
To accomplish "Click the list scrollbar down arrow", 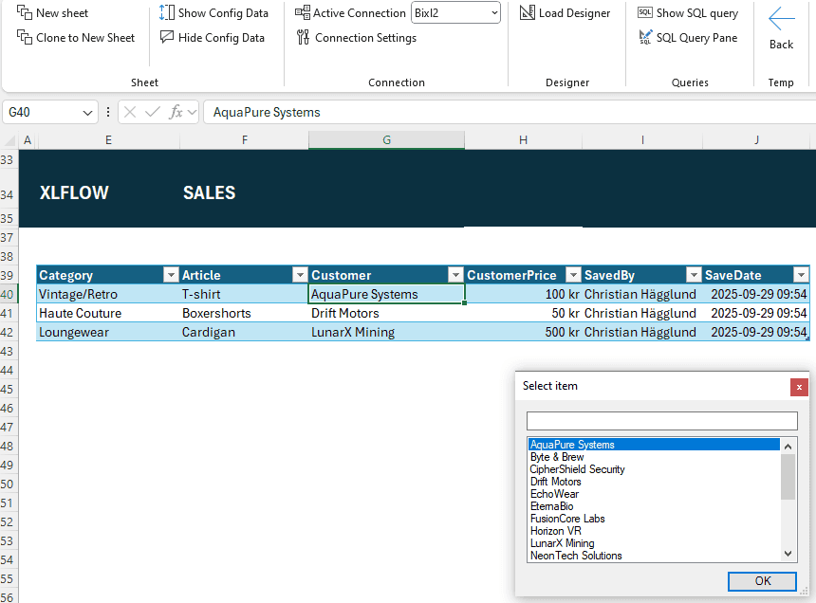I will pyautogui.click(x=788, y=554).
